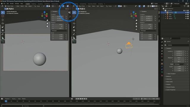Click zoom magnifier in left viewport
Viewport: 190px width, 107px height.
(x=47, y=21)
